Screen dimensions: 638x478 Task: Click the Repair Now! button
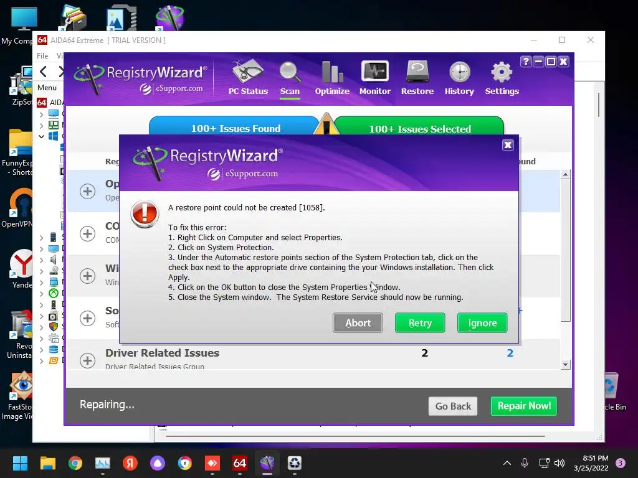[523, 406]
